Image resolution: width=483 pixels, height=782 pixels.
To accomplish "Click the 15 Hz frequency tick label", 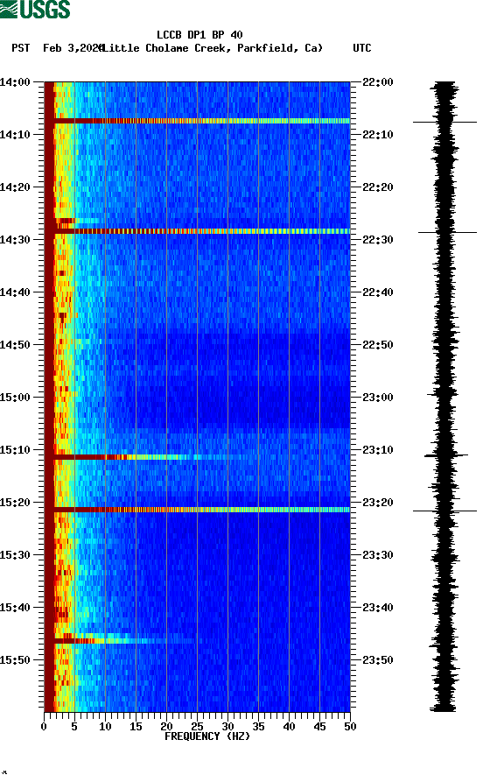I will coord(136,727).
